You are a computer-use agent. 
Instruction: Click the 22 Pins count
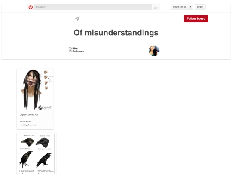73,49
